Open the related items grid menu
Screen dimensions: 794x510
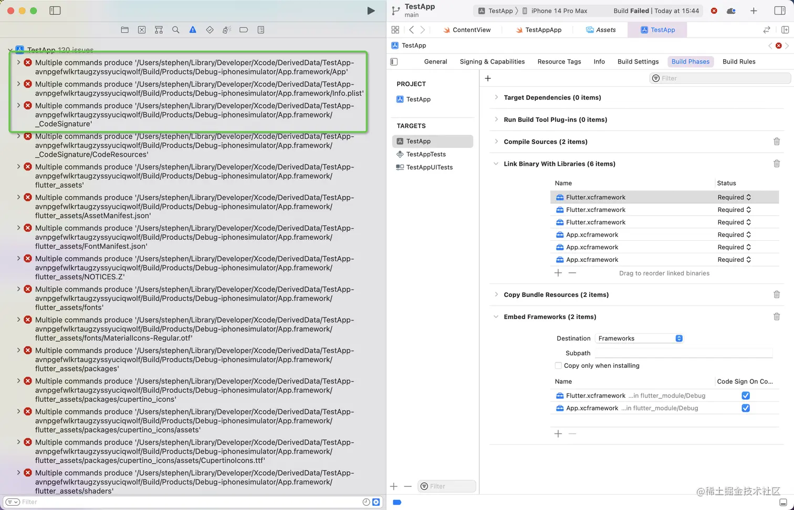click(395, 30)
